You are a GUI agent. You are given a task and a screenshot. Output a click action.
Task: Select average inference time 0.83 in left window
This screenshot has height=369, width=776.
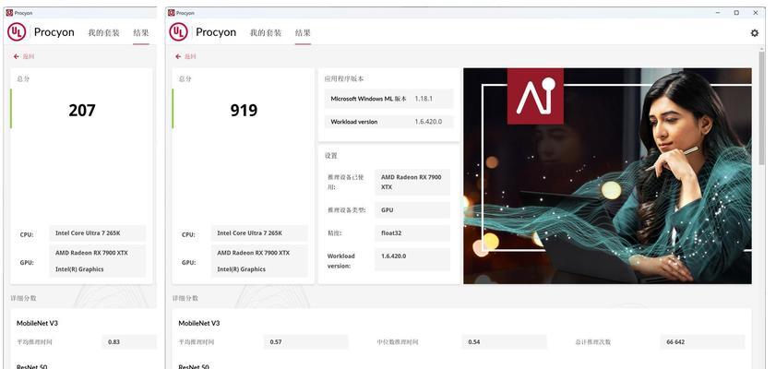coord(129,342)
